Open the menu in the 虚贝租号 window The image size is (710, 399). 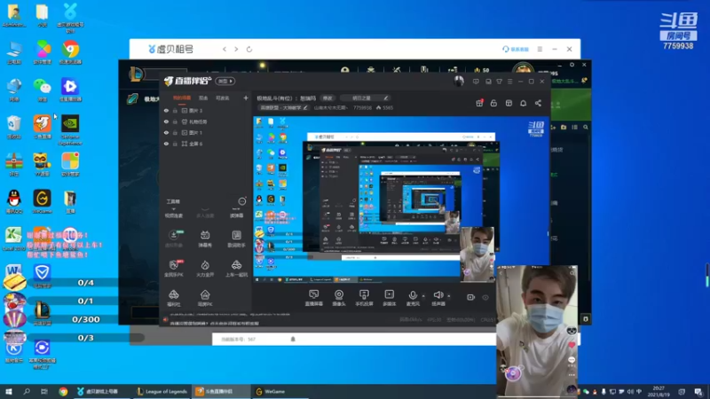coord(540,49)
